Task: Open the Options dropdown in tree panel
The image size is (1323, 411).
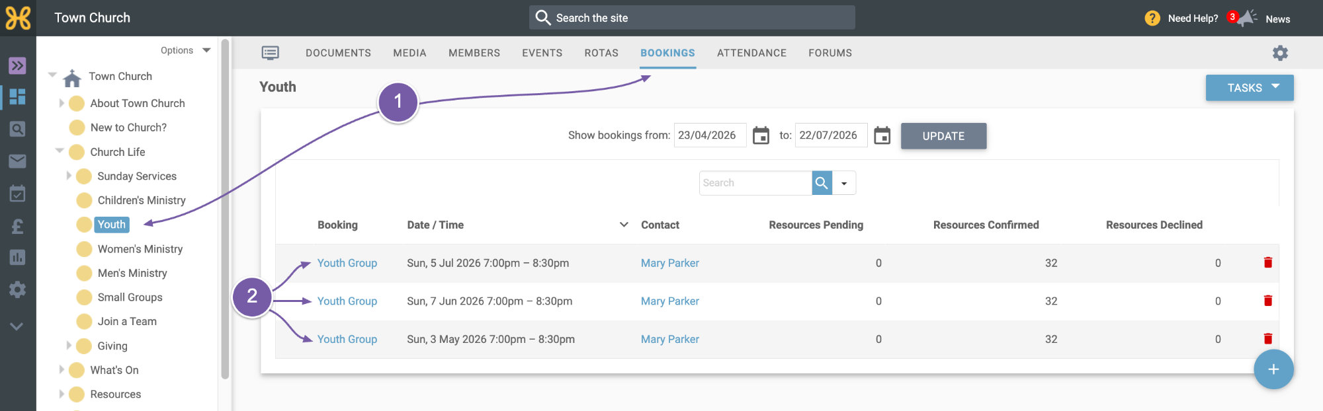Action: pos(185,50)
